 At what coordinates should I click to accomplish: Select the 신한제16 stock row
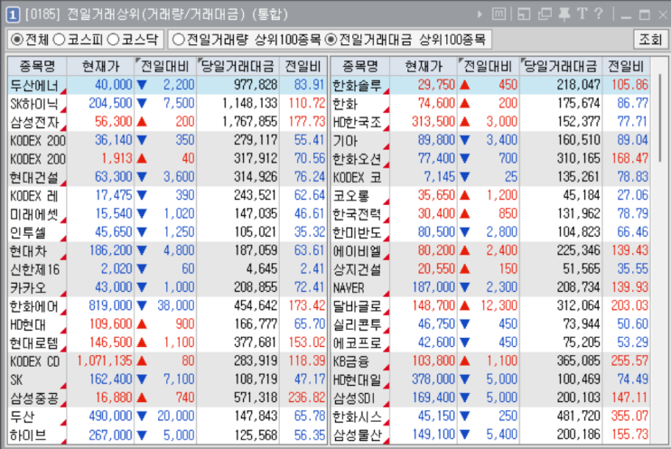[167, 269]
